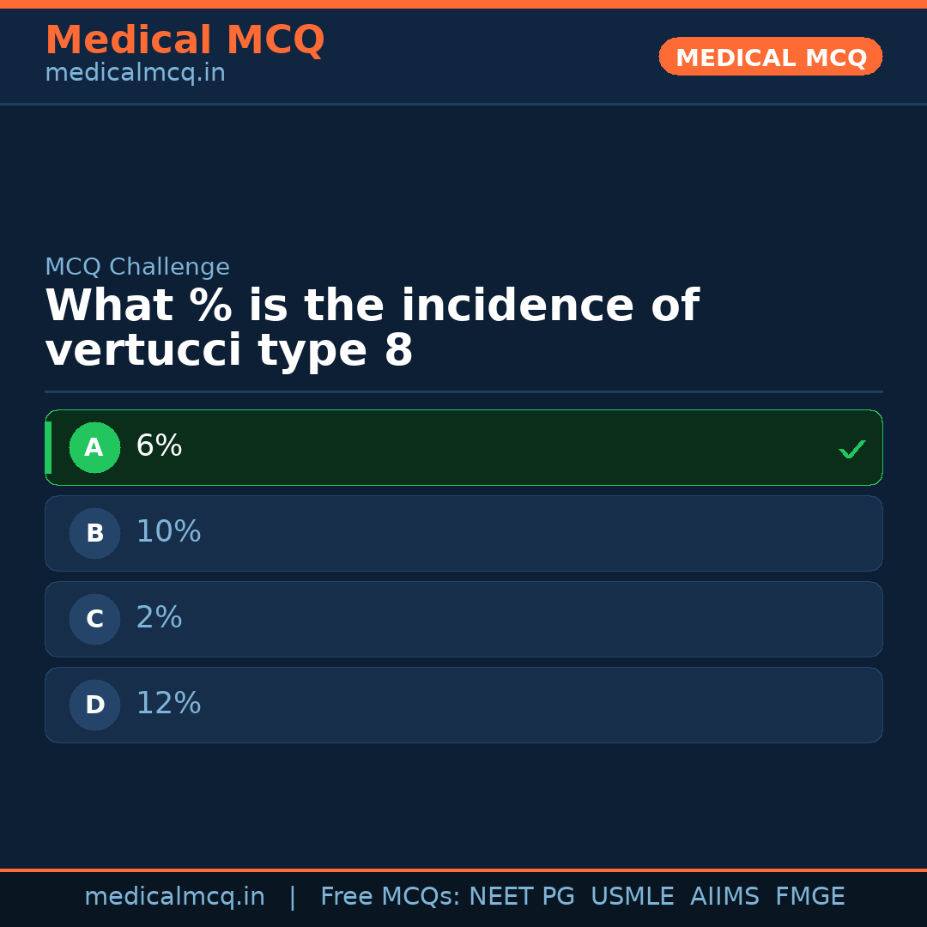The width and height of the screenshot is (927, 927).
Task: Click the medicalmcq.in text under the header logo
Action: coord(135,72)
